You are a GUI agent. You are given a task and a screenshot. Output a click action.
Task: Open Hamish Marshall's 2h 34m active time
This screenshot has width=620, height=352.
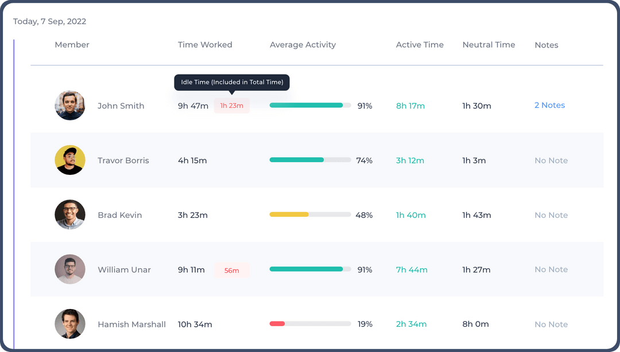(x=410, y=324)
